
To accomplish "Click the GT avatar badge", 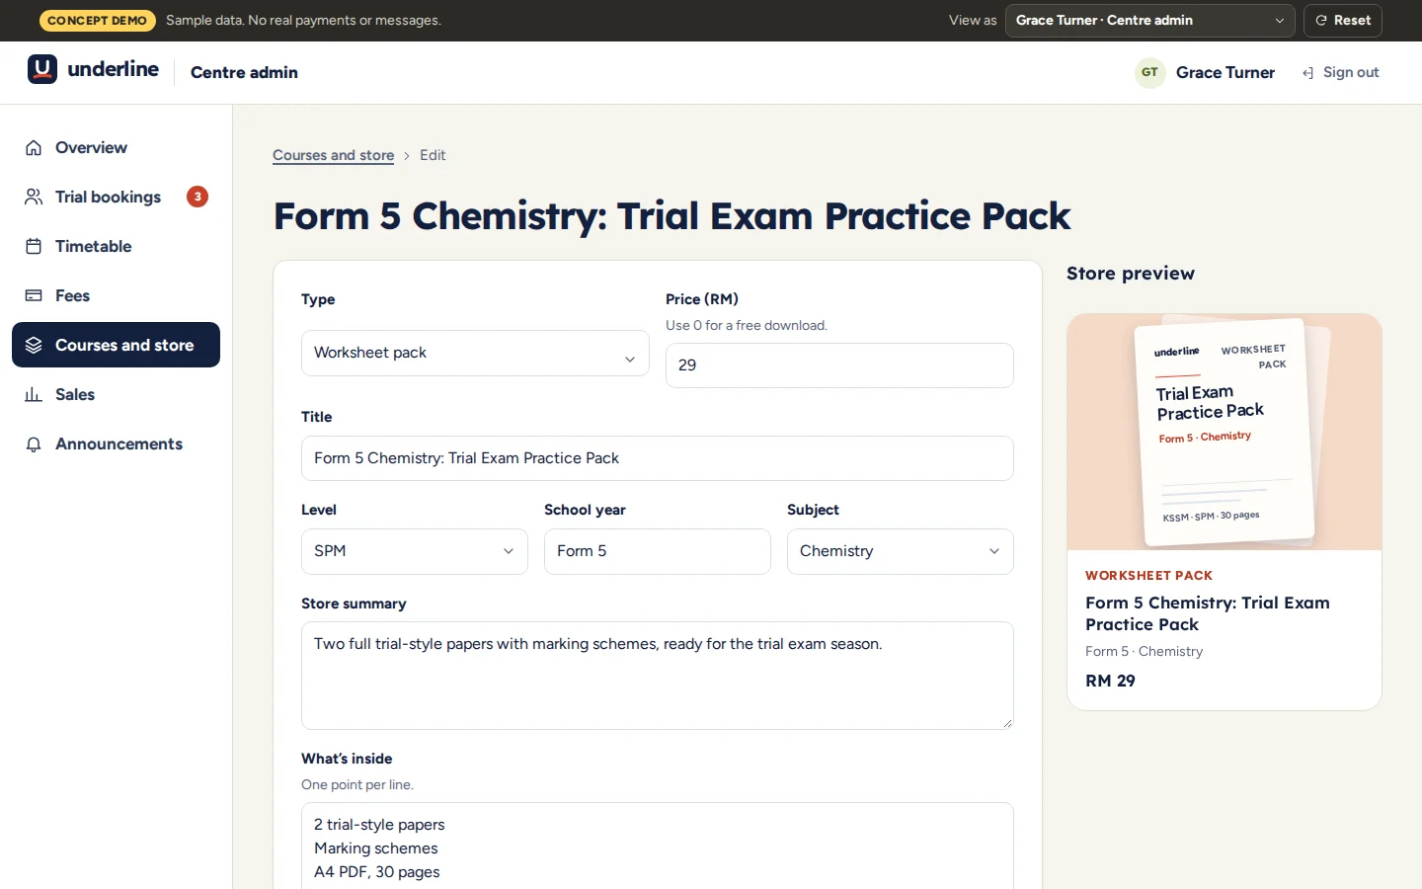I will (1149, 72).
